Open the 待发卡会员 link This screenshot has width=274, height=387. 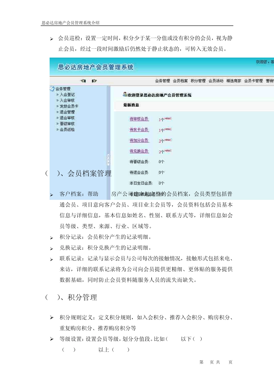[x=139, y=130]
